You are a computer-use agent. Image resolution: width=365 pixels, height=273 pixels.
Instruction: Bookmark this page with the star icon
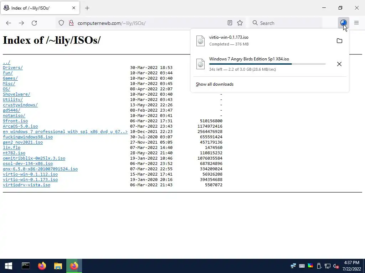pos(240,23)
